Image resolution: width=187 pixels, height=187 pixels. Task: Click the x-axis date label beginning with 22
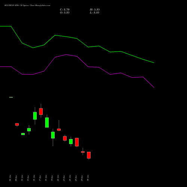58,178
